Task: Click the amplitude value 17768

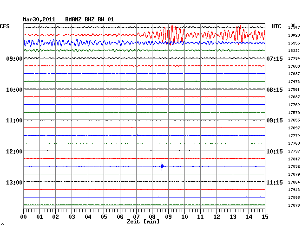Action: (294, 143)
